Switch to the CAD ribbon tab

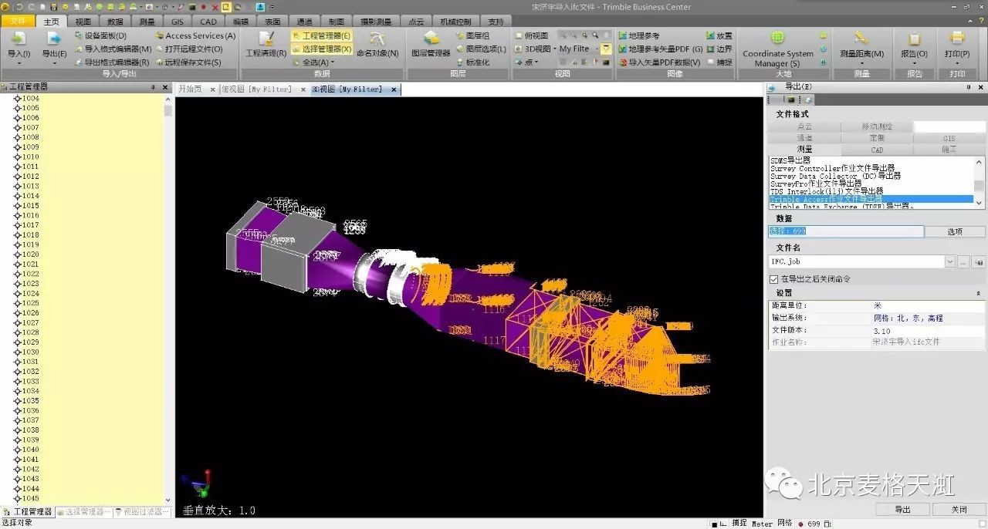pyautogui.click(x=208, y=22)
